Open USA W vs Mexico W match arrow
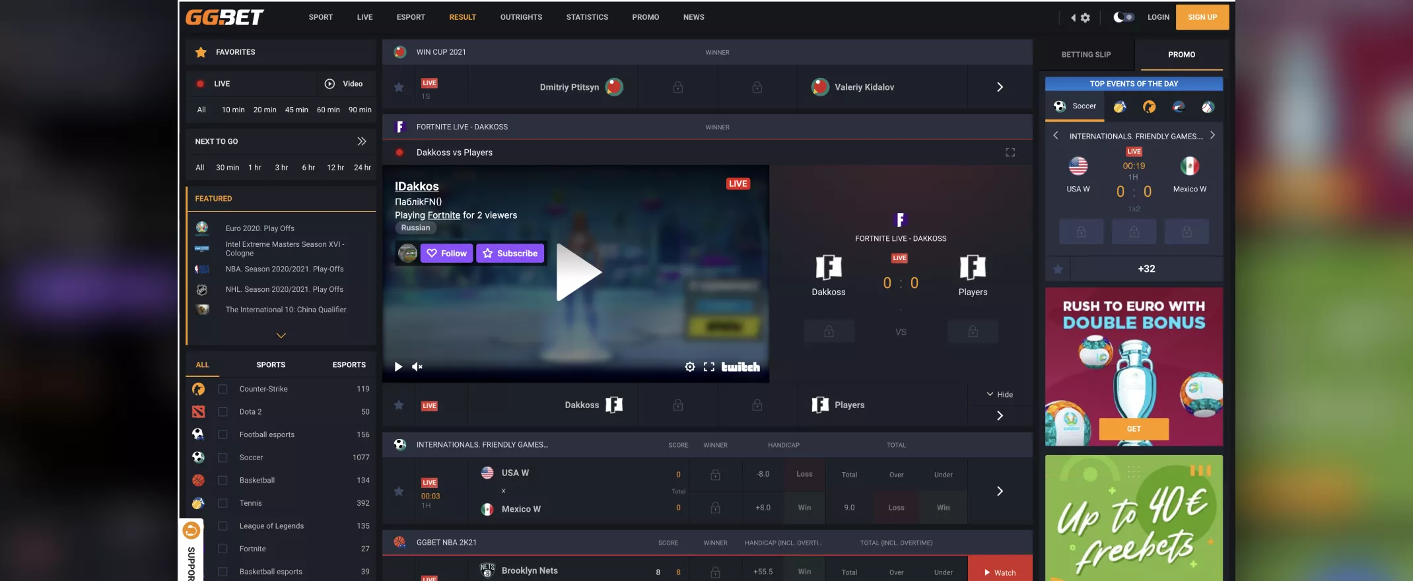The image size is (1413, 581). [1000, 491]
